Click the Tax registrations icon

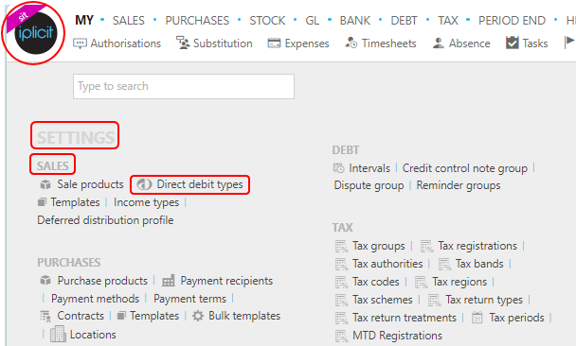click(x=426, y=247)
